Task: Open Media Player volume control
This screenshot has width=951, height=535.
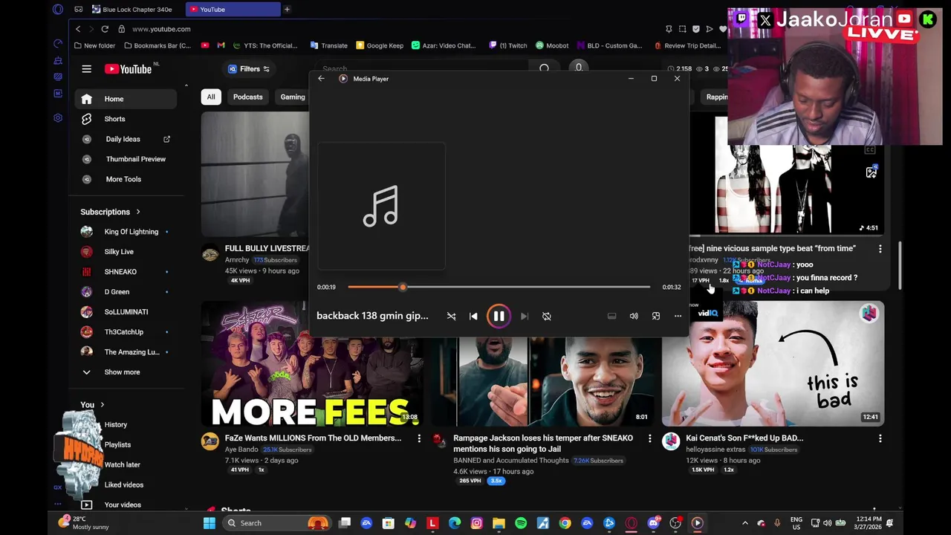Action: pos(634,316)
